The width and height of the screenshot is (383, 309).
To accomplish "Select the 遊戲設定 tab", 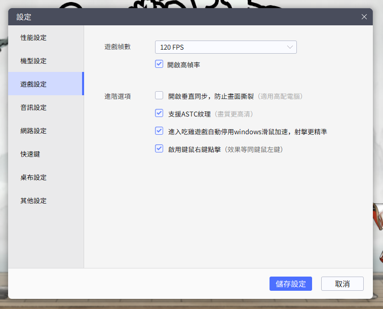I will click(46, 84).
